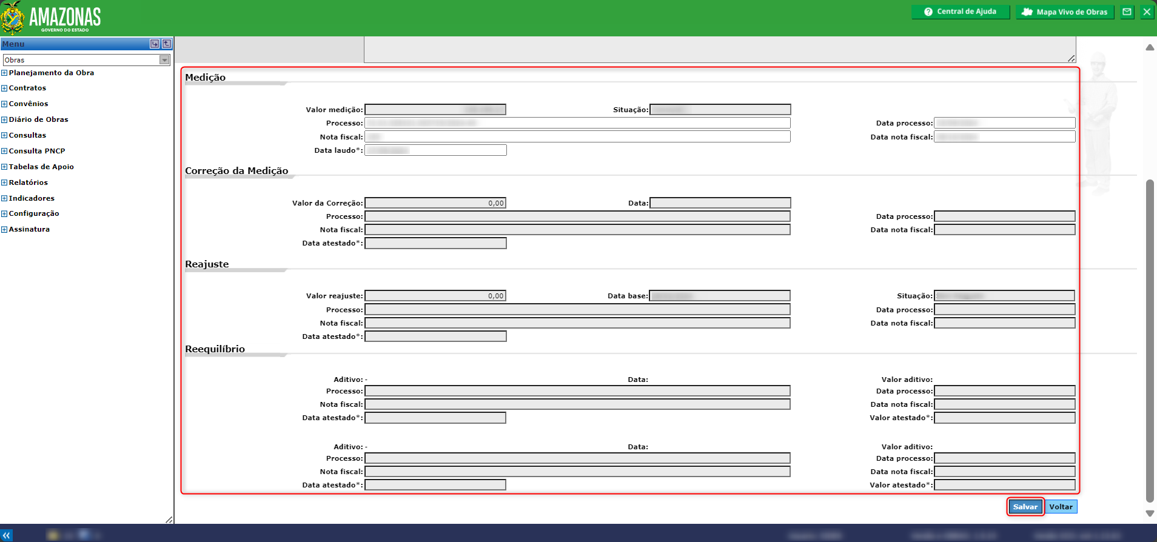Open the envelope messages icon
The image size is (1157, 542).
(x=1127, y=12)
